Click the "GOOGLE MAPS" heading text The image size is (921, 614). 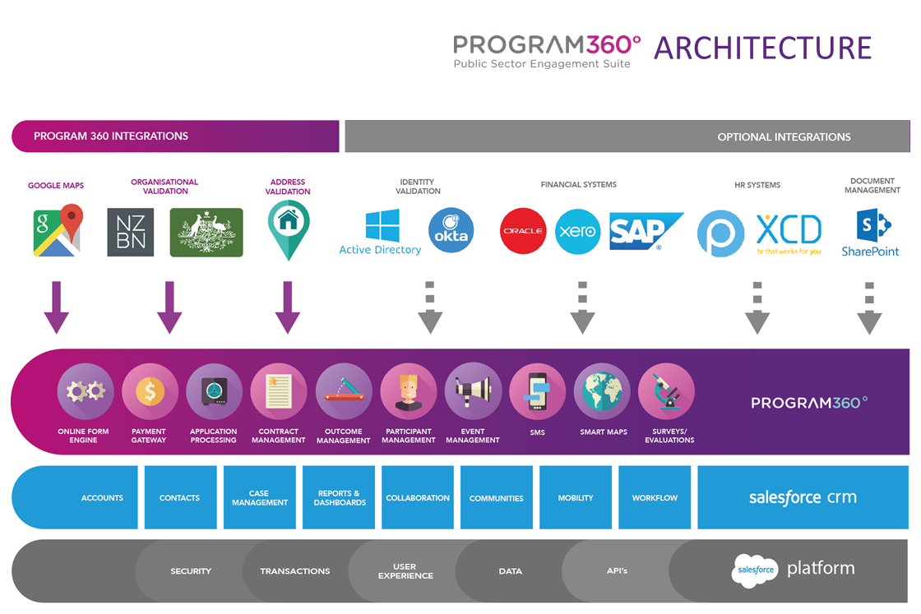(x=56, y=186)
